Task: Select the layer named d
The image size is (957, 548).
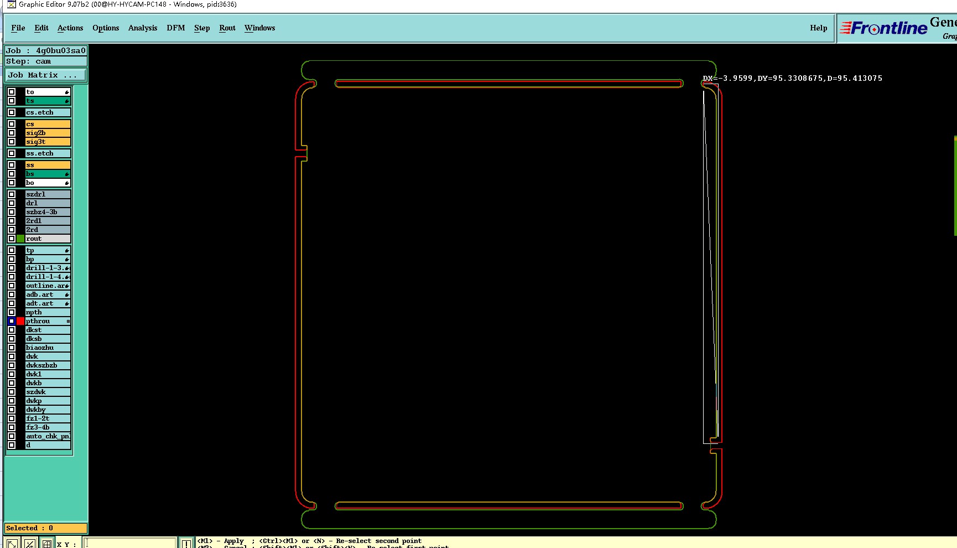Action: pos(48,445)
